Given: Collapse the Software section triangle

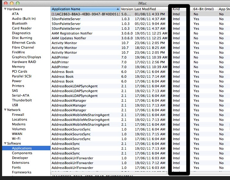Looking at the screenshot, I should tap(5, 143).
